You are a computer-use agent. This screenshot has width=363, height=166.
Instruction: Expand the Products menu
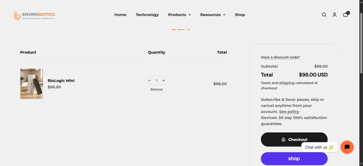[x=180, y=15]
